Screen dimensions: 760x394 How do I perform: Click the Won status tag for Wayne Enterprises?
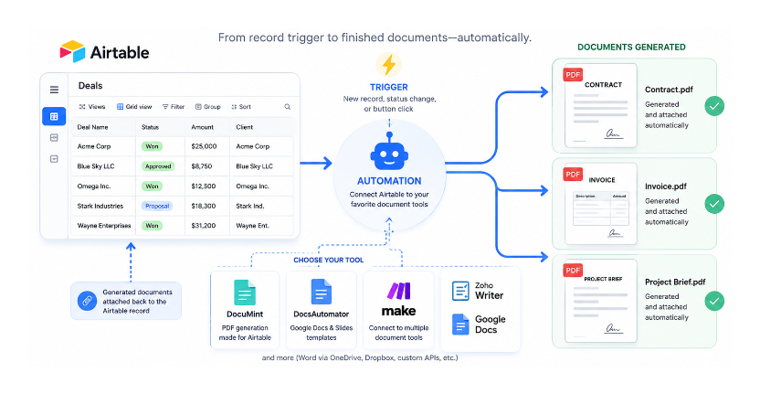tap(152, 226)
